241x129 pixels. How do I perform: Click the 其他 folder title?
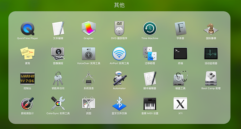click(119, 5)
